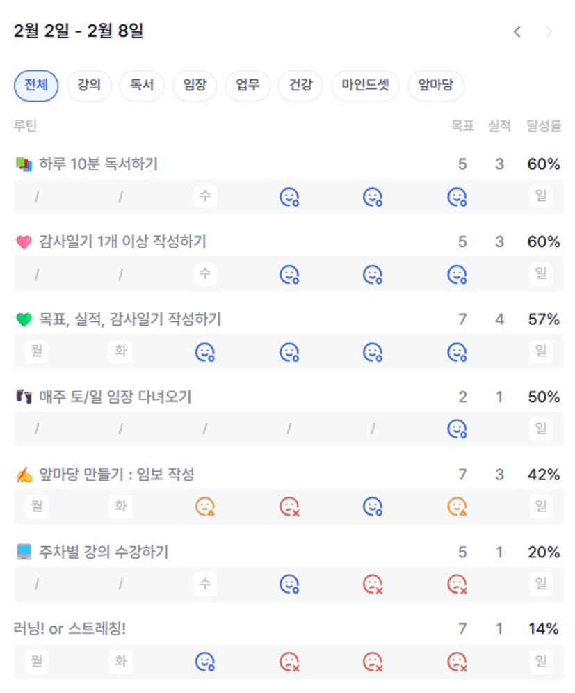Screen dimensions: 575x693
Task: Go to the previous week with left chevron
Action: [x=517, y=32]
